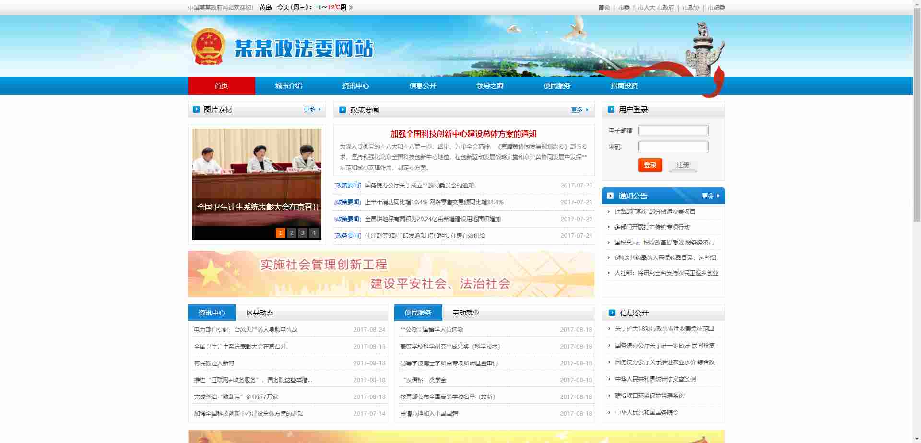Viewport: 921px width, 443px height.
Task: Click 市人大 市政府 link in top bar
Action: pos(656,7)
